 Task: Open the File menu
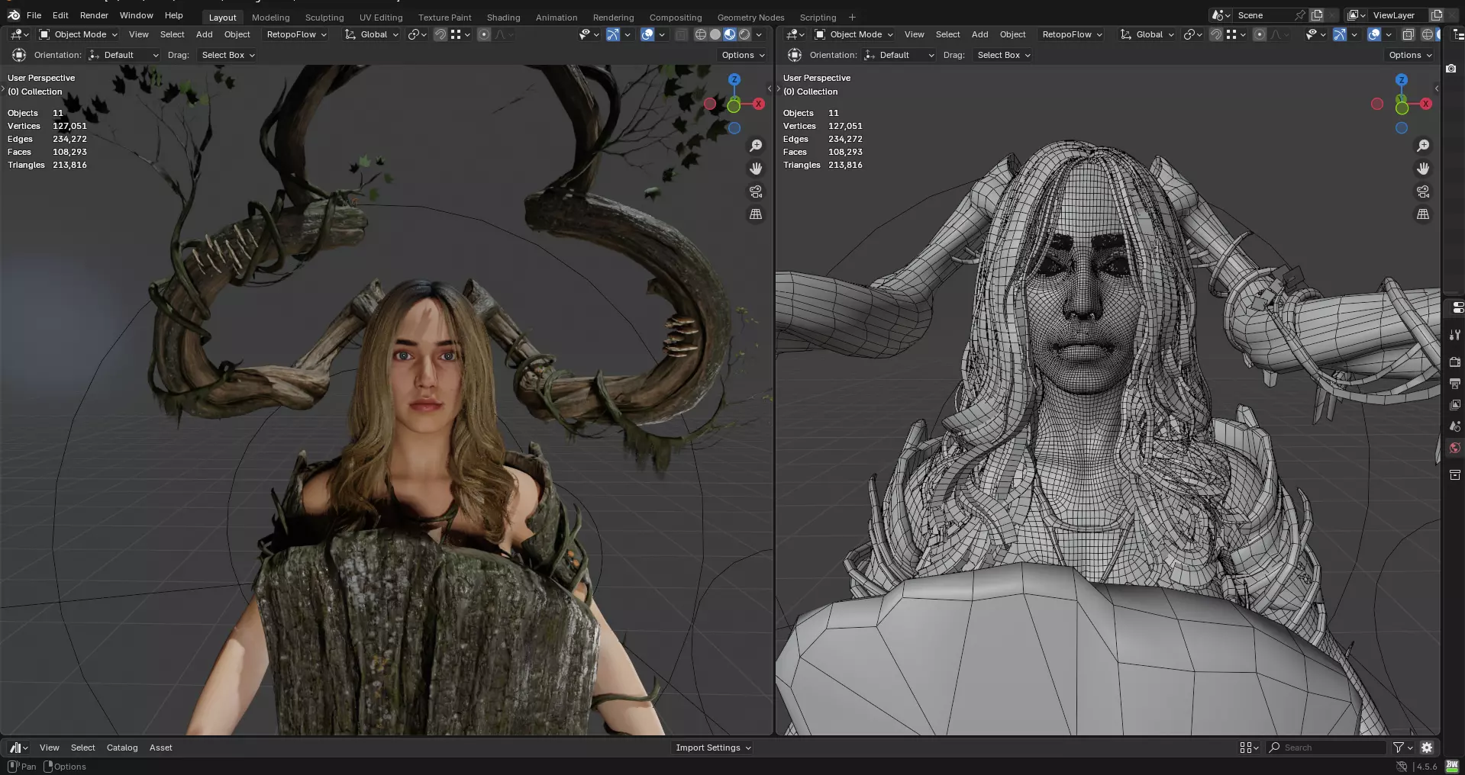[34, 15]
